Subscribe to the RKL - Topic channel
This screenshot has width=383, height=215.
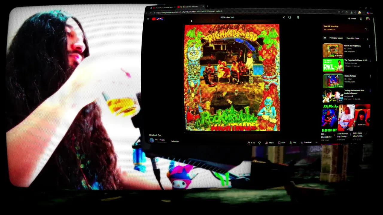pyautogui.click(x=175, y=141)
